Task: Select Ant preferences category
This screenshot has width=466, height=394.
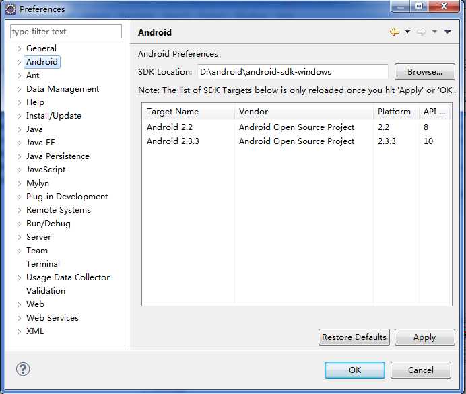Action: coord(33,75)
